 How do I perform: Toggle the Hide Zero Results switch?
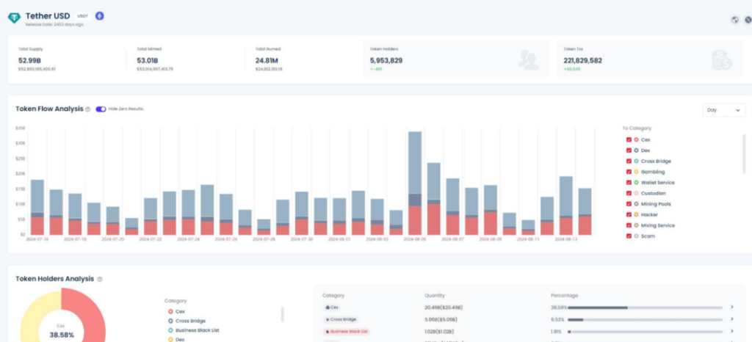(x=101, y=109)
